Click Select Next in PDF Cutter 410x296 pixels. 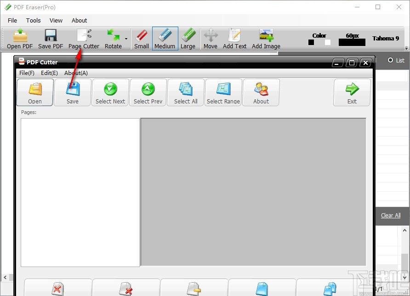click(110, 92)
